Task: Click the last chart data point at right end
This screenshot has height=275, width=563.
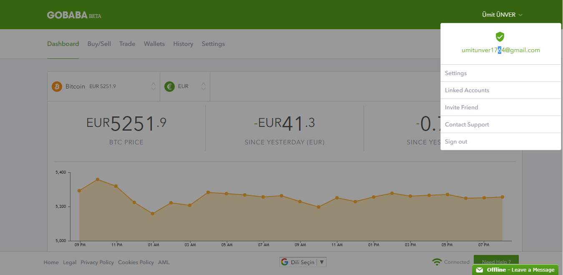Action: [503, 197]
